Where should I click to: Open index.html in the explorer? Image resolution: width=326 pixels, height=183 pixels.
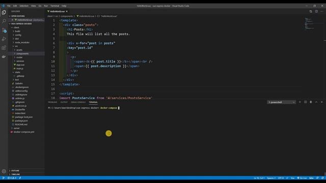tap(20, 113)
